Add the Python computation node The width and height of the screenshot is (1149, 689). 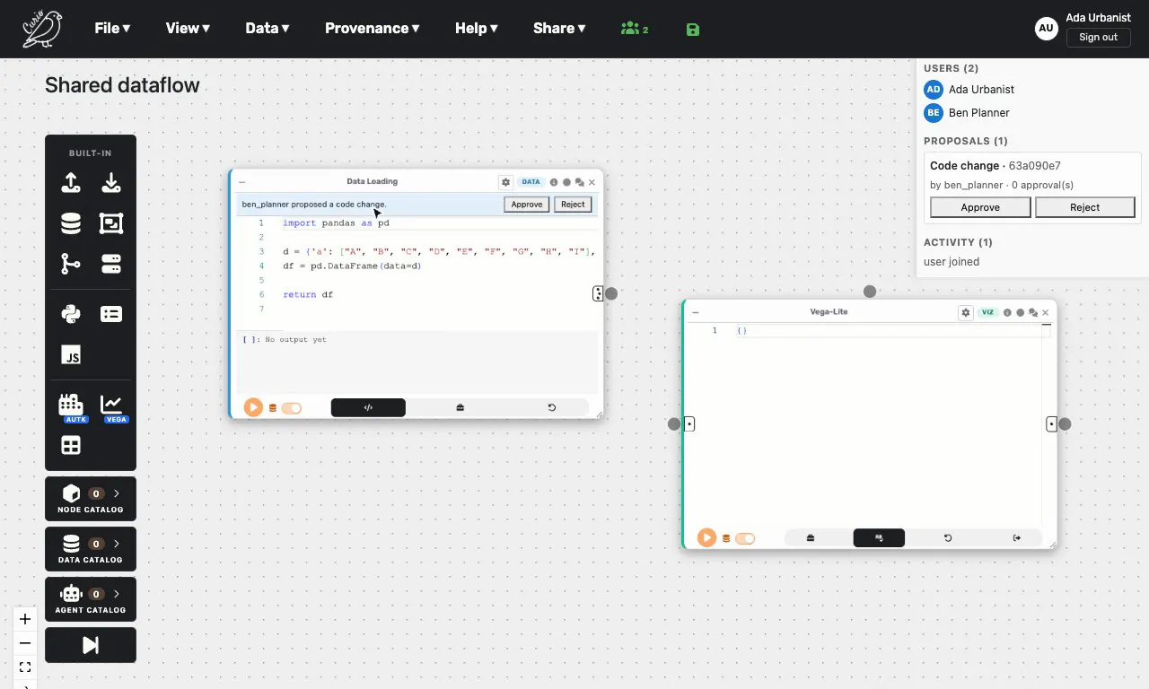pyautogui.click(x=71, y=314)
